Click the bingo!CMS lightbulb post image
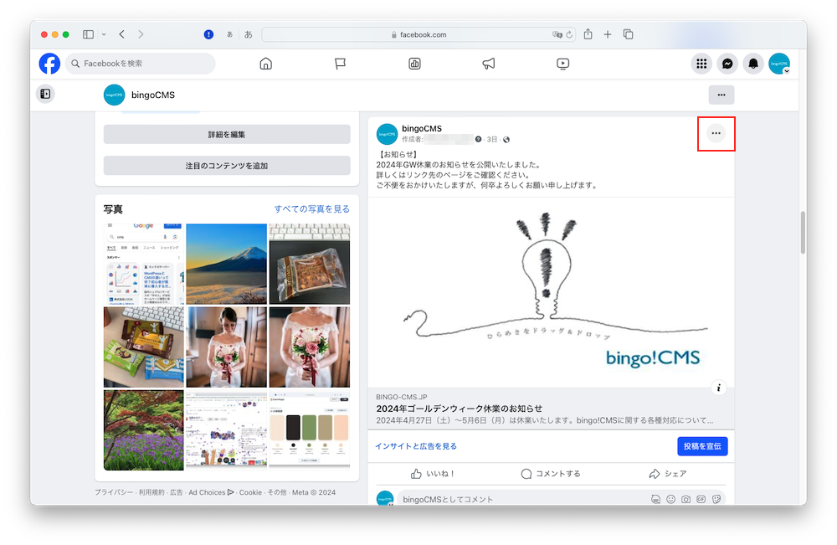The image size is (837, 545). [x=551, y=292]
